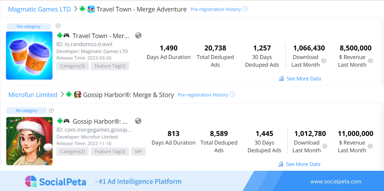Click the globe icon next to Gossip Harbor title
The image size is (384, 191).
pos(138,121)
